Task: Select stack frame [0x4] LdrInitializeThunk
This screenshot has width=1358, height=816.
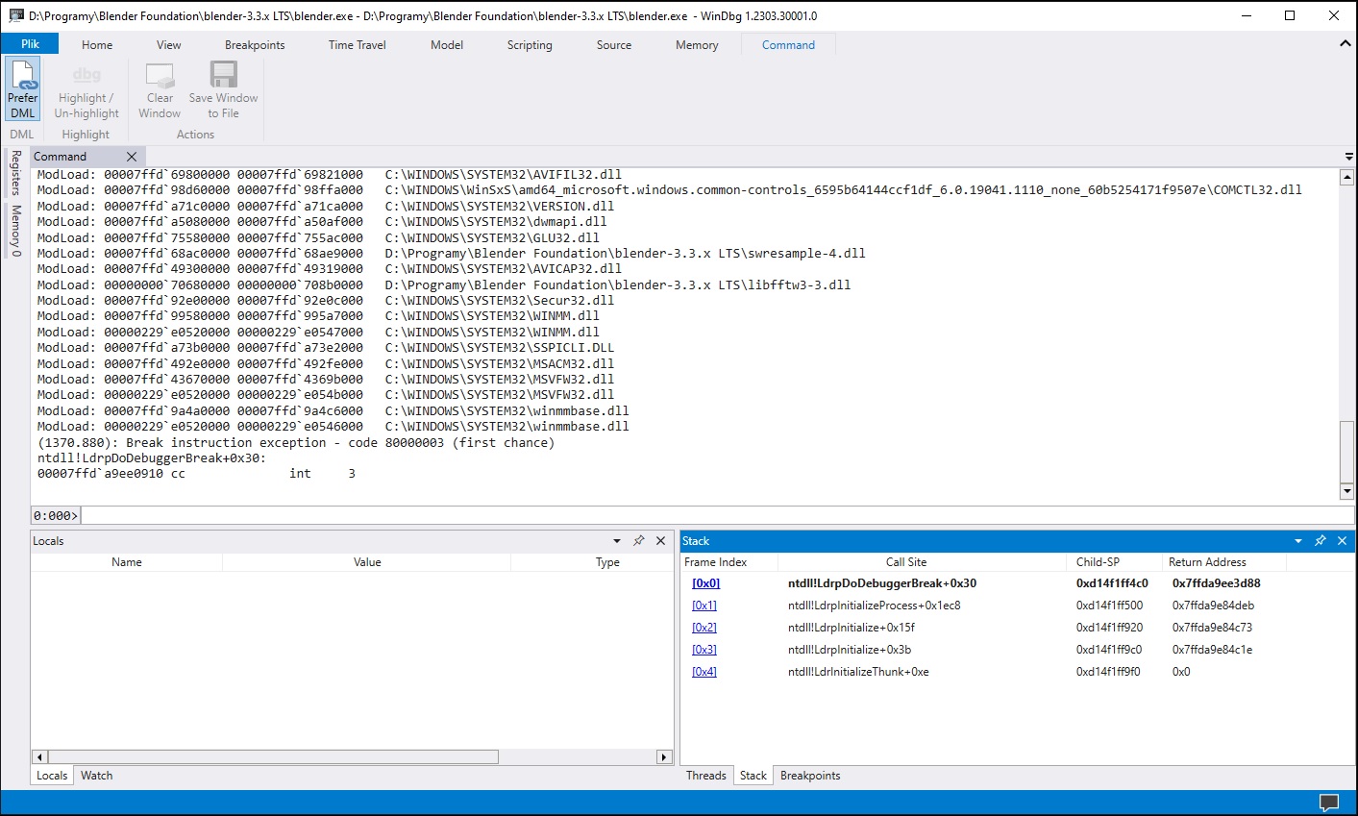Action: (705, 671)
